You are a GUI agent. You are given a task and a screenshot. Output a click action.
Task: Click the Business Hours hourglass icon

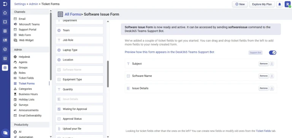[15, 94]
